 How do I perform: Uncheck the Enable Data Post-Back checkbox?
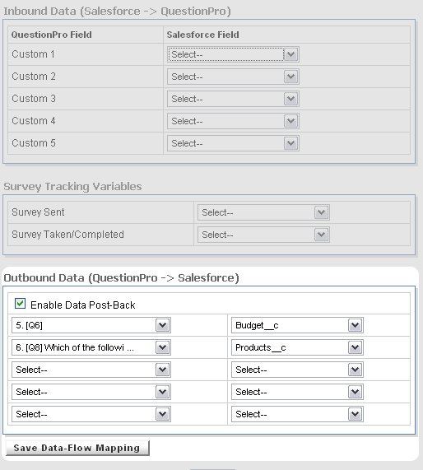pos(20,304)
